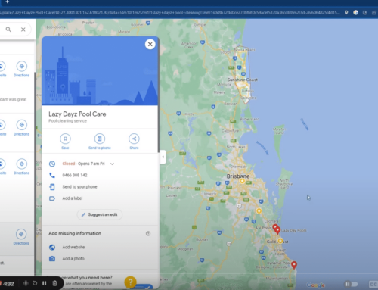Screen dimensions: 378x290
Task: Collapse the side panel arrow
Action: 163,157
